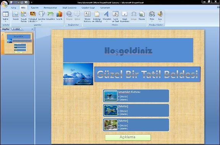The height and width of the screenshot is (145, 220).
Task: Open the Şekiller (Shapes) gallery
Action: [x=42, y=17]
